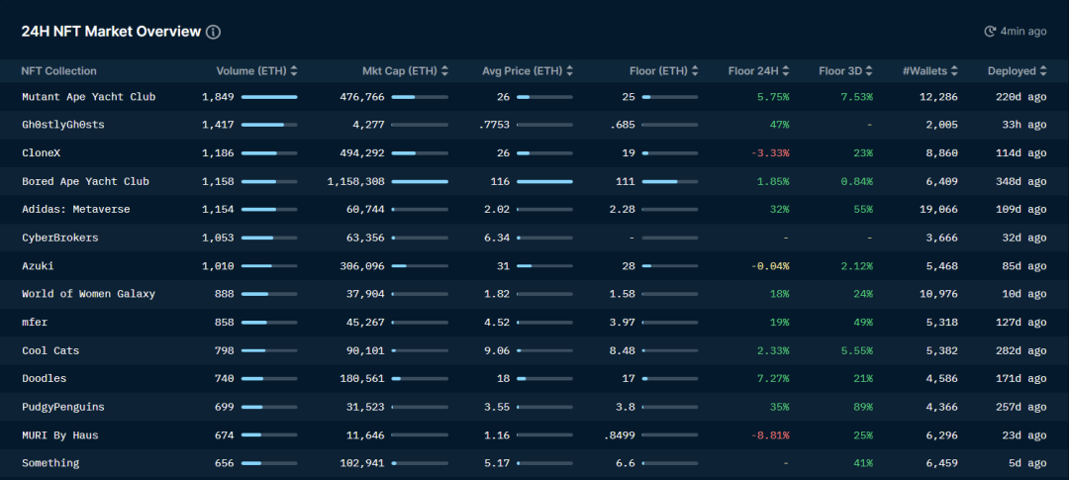The width and height of the screenshot is (1069, 480).
Task: Click the 476,766 market cap value
Action: pos(362,97)
